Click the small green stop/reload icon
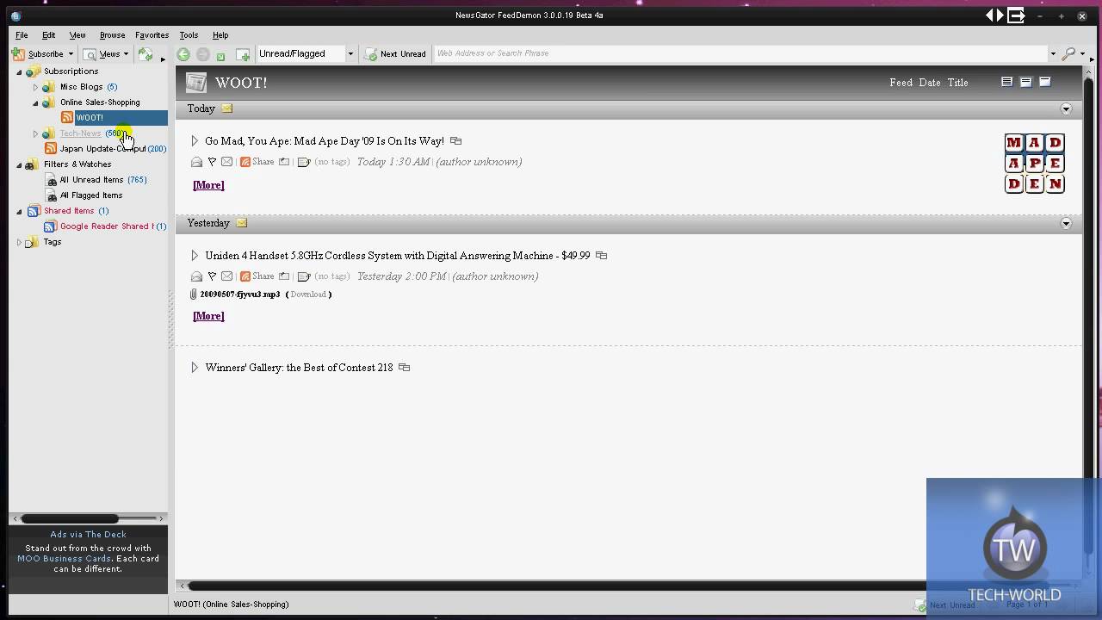This screenshot has width=1102, height=620. (220, 56)
